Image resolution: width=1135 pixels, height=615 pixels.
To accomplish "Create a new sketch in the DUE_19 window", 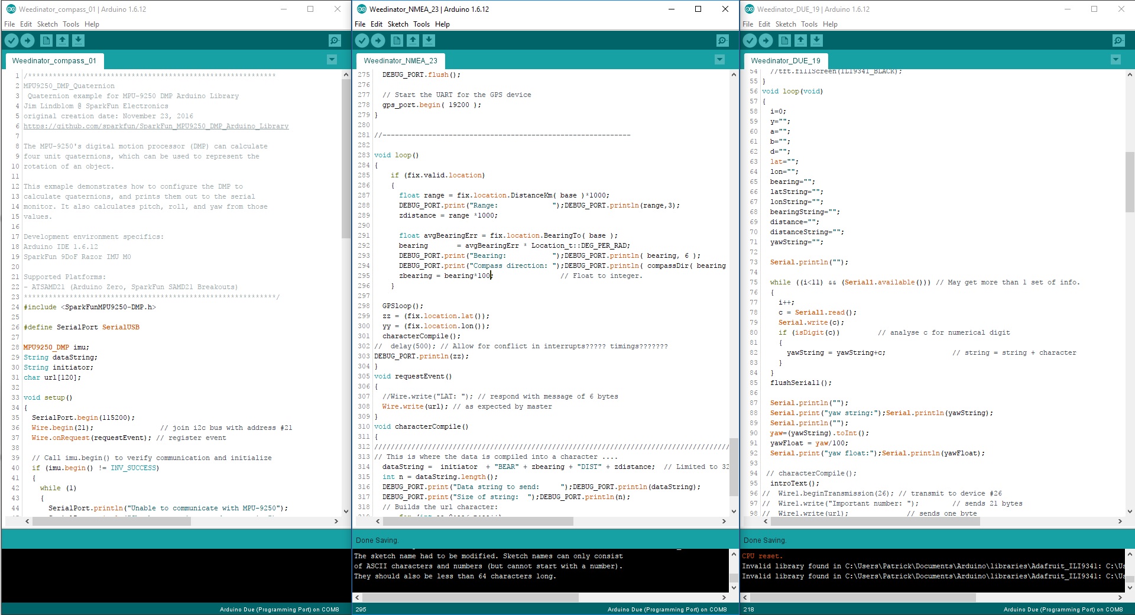I will [x=785, y=40].
